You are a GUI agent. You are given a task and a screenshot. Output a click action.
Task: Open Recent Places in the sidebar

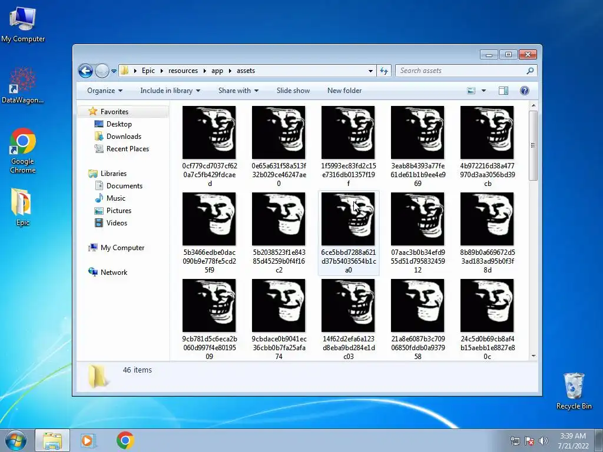127,149
